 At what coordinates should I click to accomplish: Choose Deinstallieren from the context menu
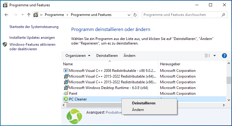click(144, 103)
